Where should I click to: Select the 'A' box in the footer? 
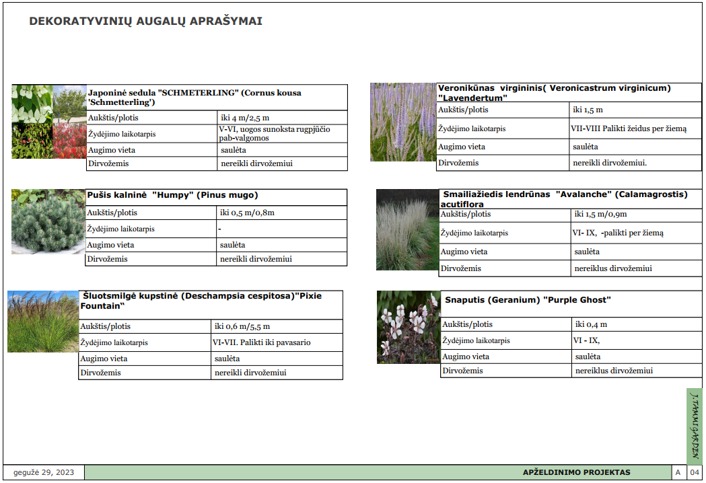pos(678,472)
